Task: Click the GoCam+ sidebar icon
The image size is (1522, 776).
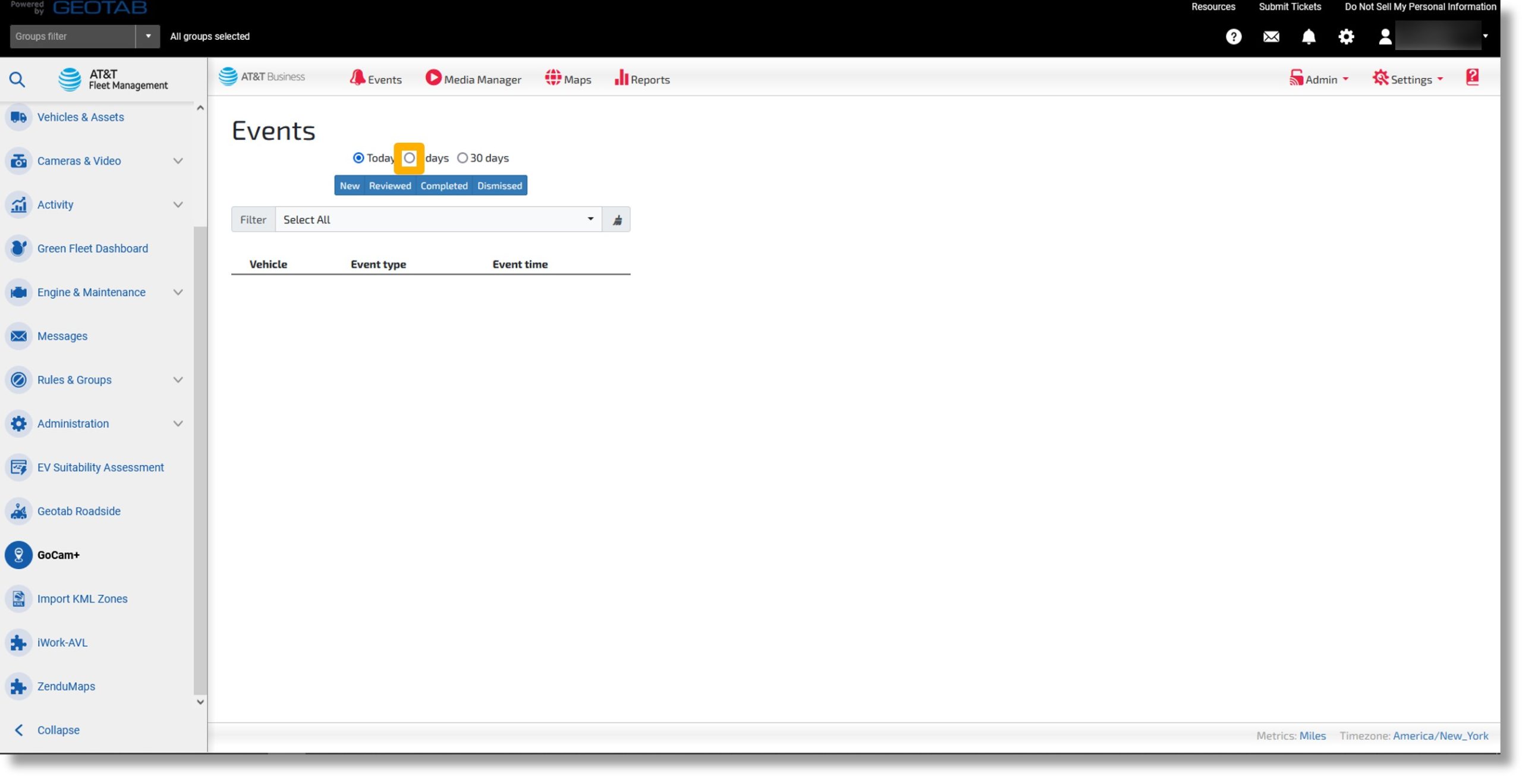Action: (18, 554)
